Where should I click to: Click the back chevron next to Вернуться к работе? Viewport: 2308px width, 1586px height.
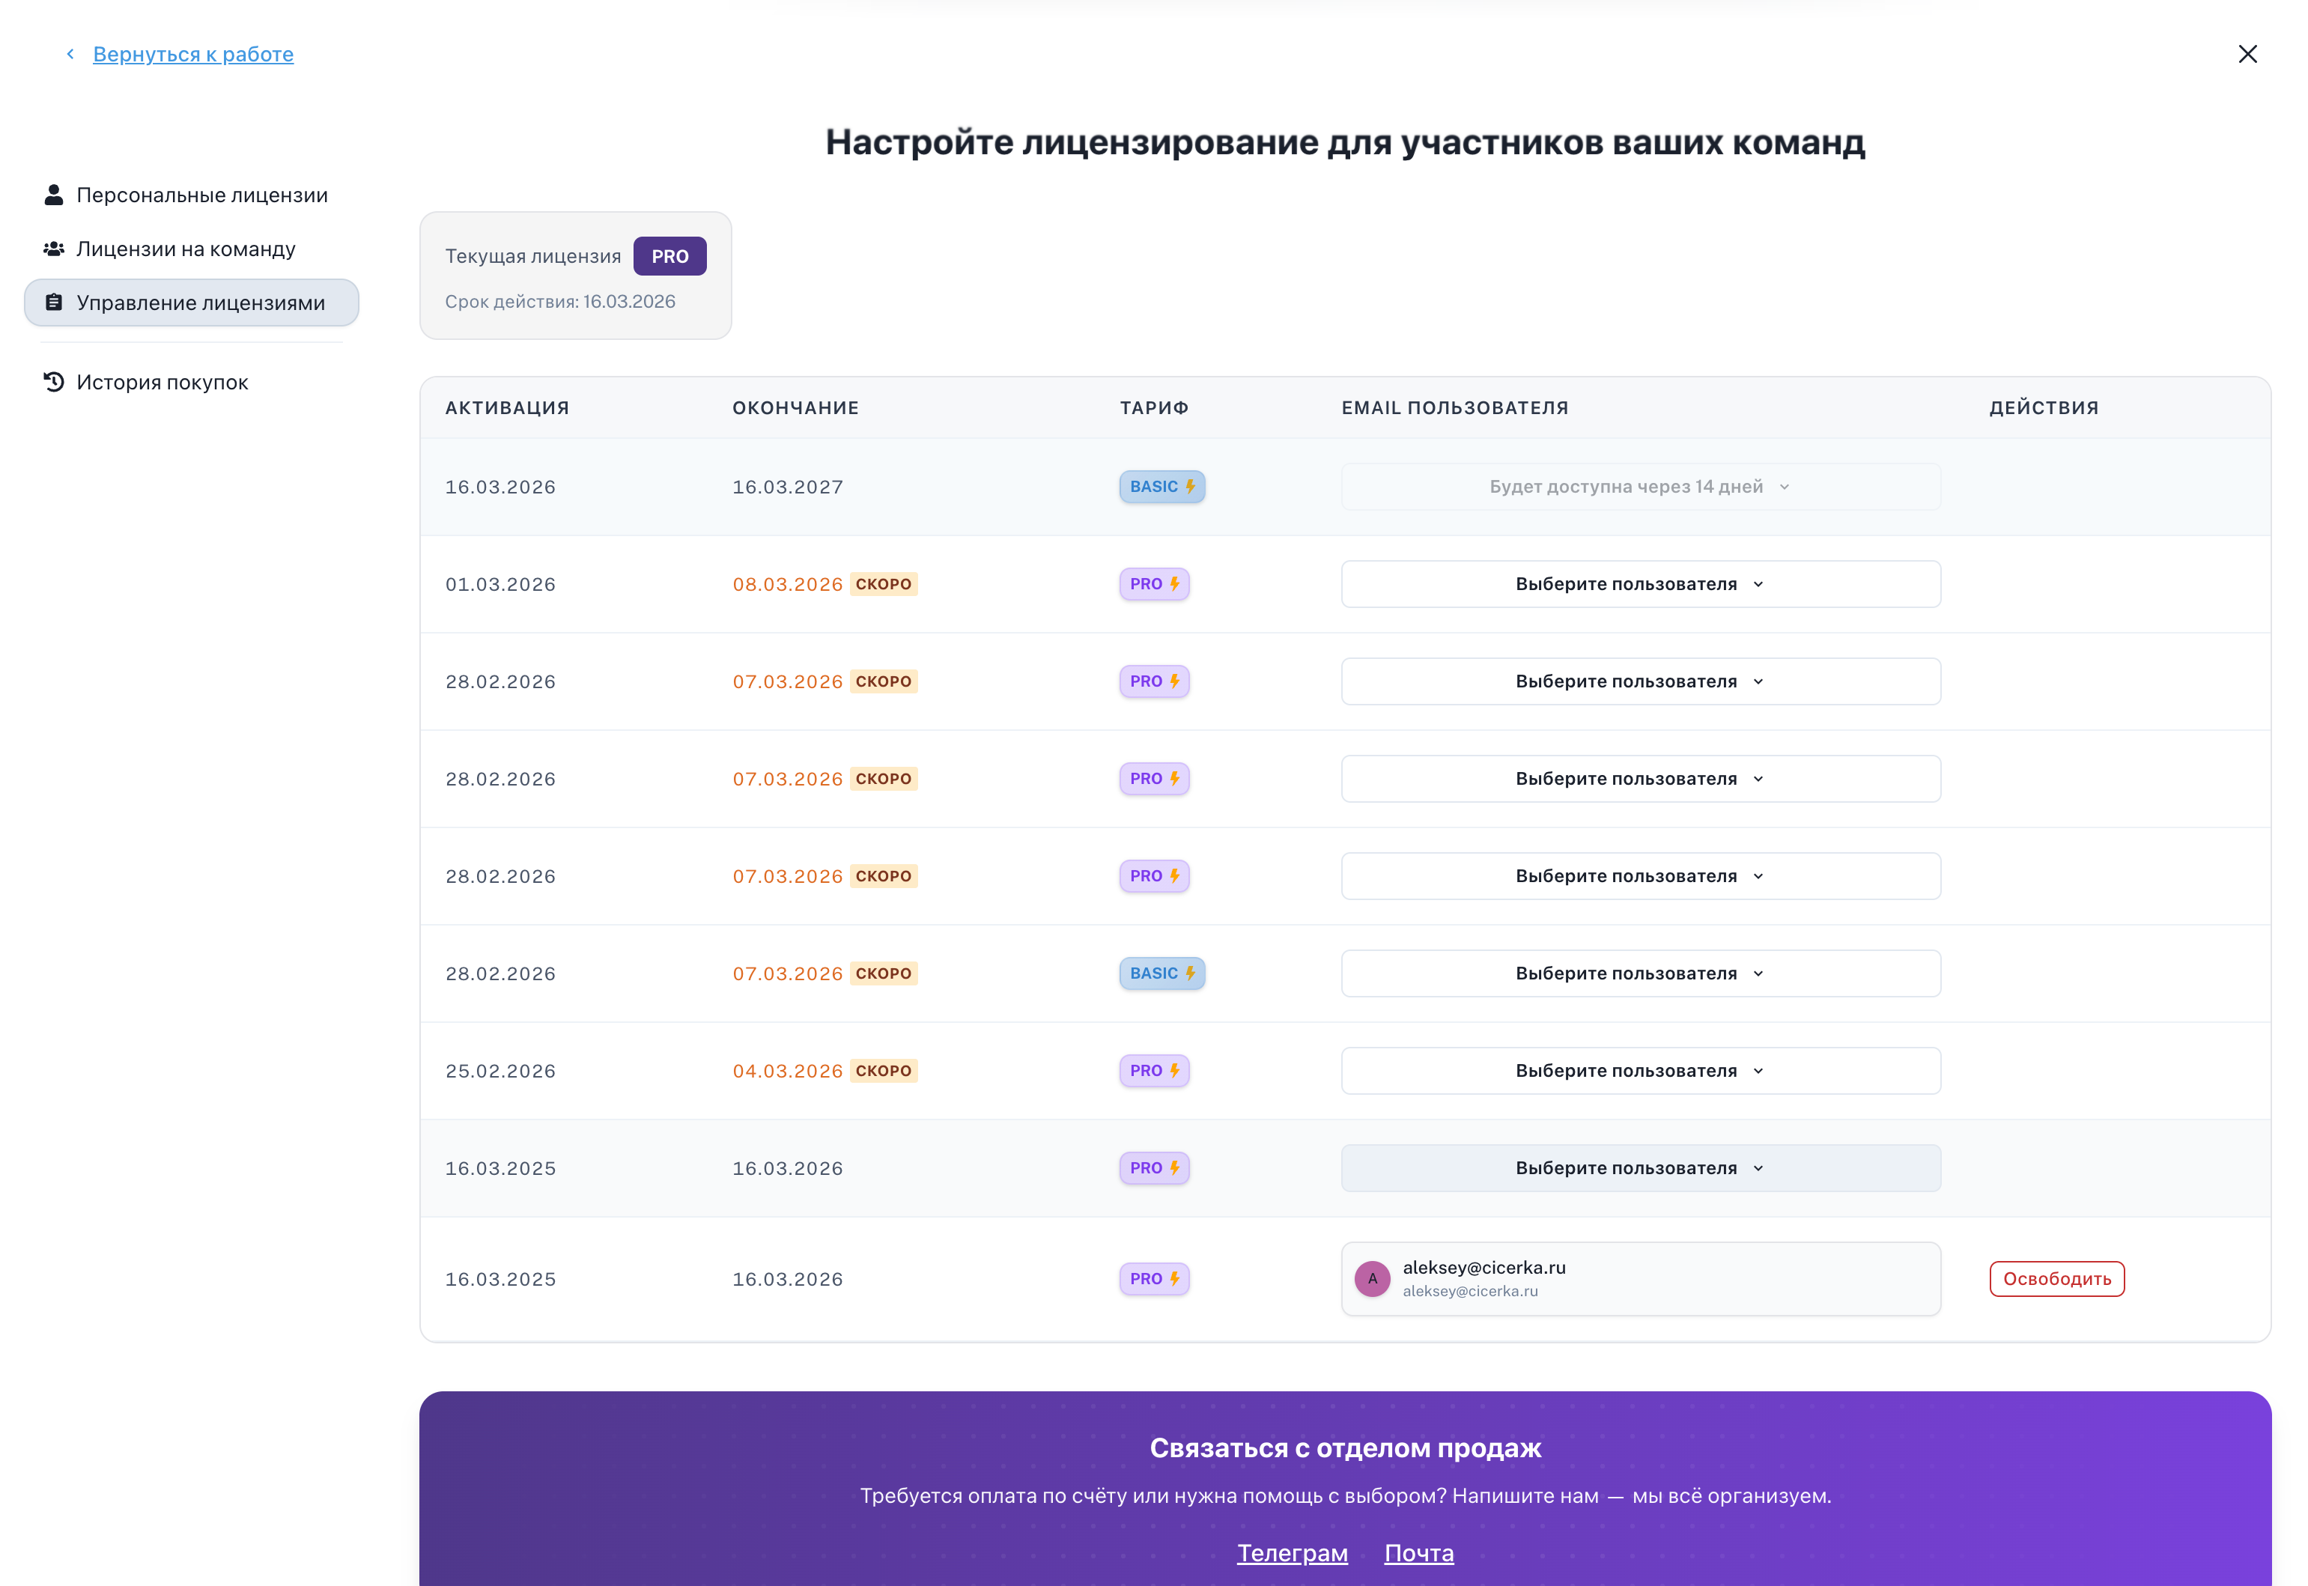point(70,55)
